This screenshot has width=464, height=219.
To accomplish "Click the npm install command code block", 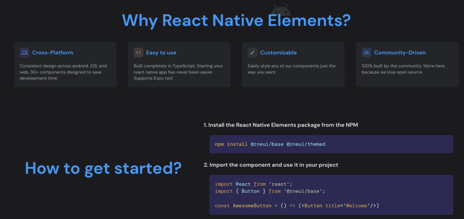I will 331,144.
